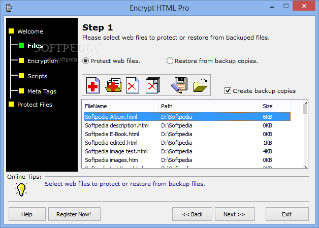Click the 1KB size cell
Image resolution: width=319 pixels, height=228 pixels.
coord(268,143)
